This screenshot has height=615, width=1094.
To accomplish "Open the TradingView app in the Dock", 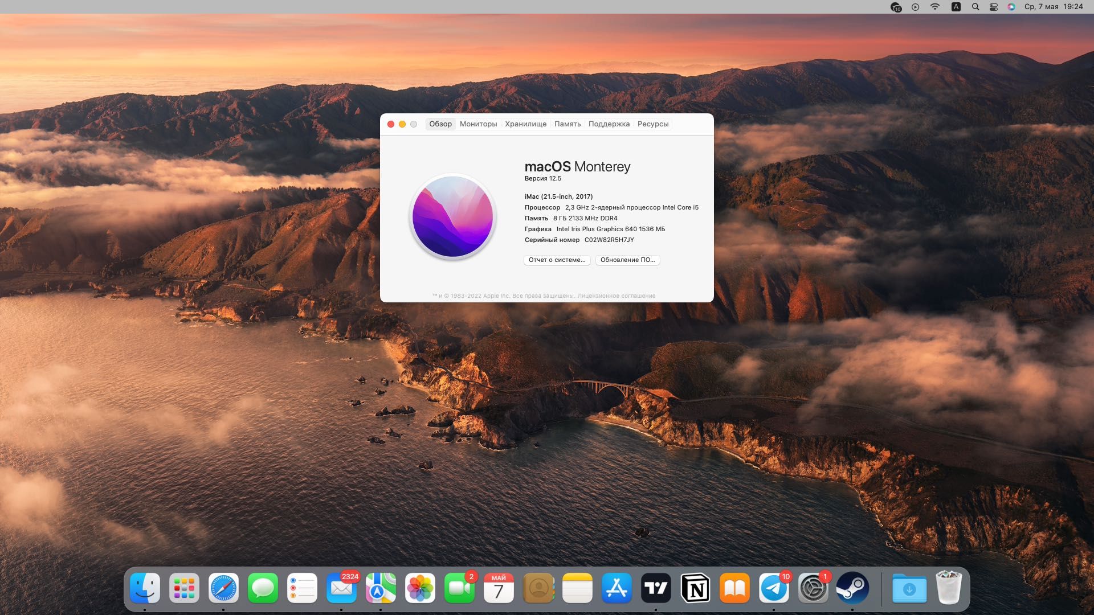I will [x=656, y=588].
